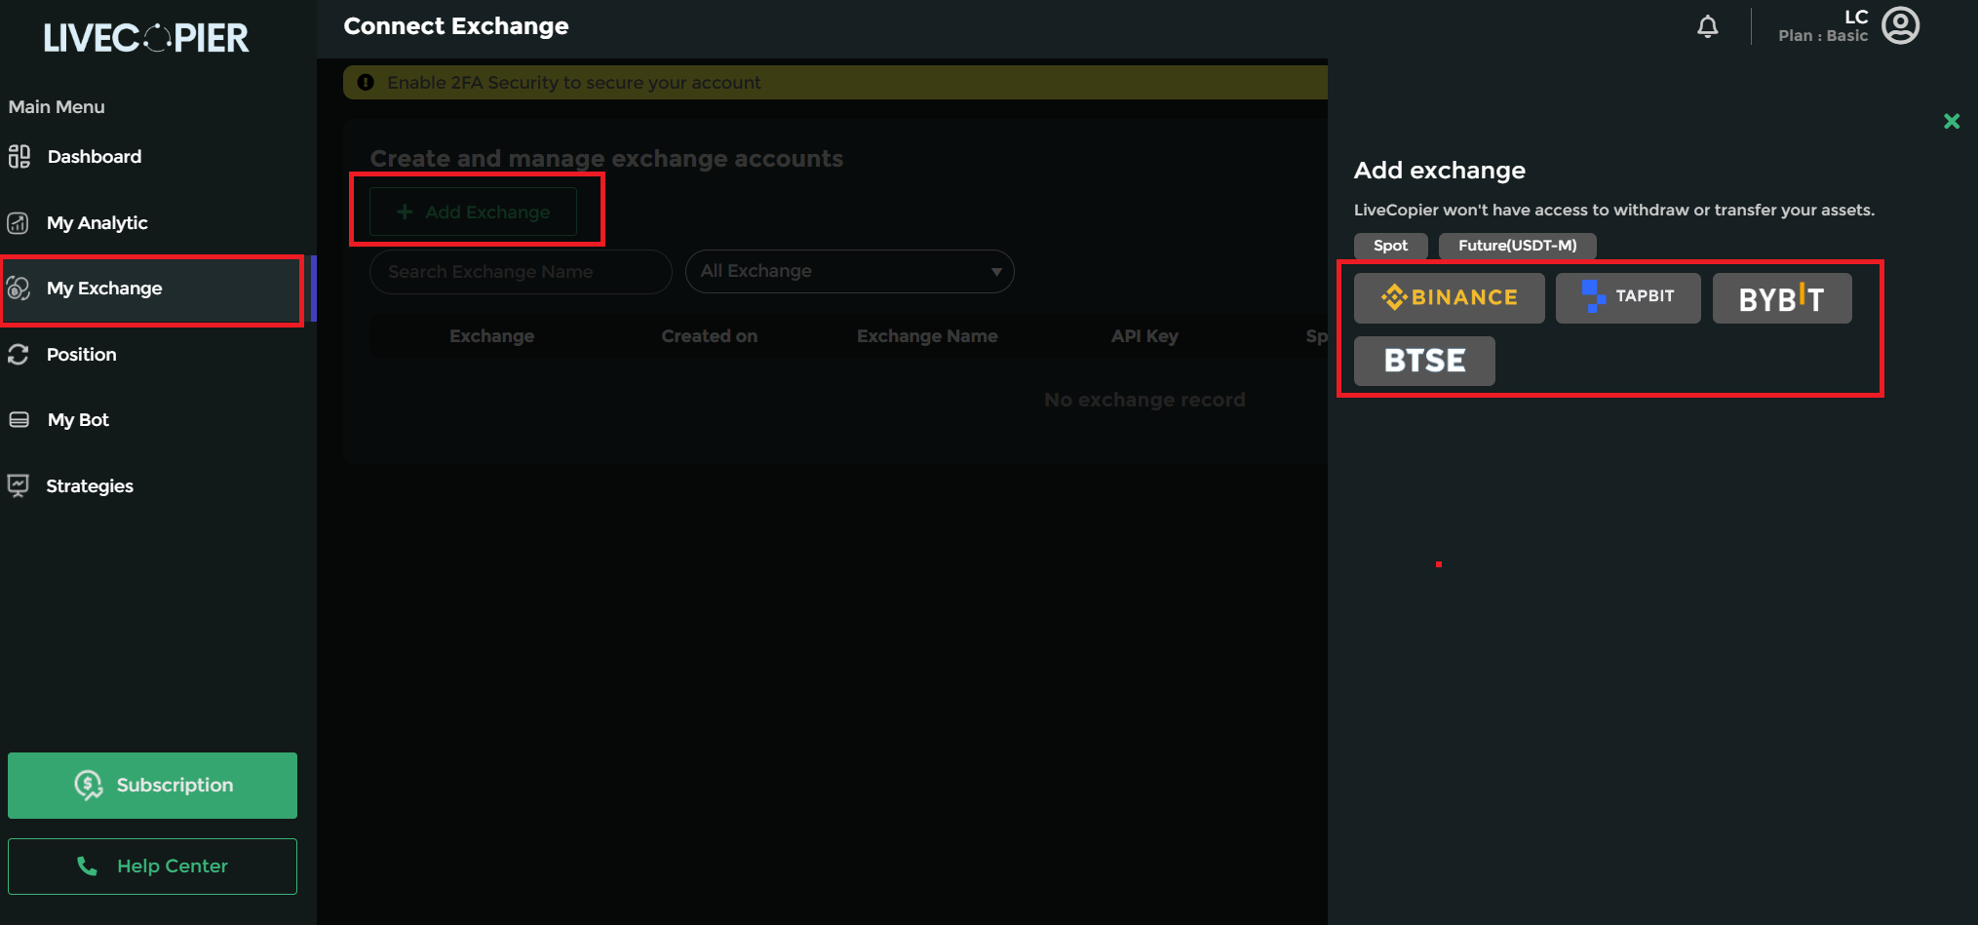Click the Plan : Basic label
Viewport: 1978px width, 925px height.
coord(1823,36)
